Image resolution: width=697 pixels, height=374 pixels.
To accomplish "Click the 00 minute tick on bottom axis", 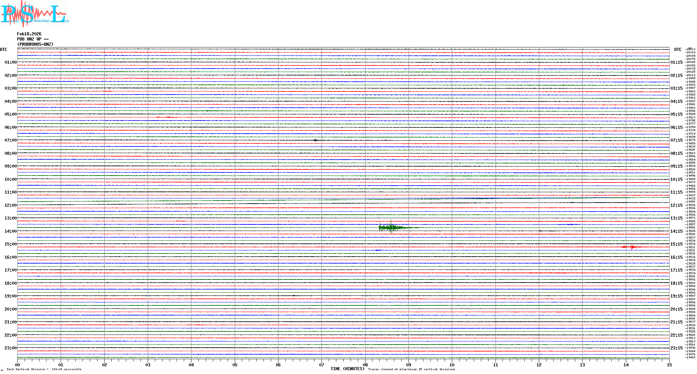I will pos(18,365).
